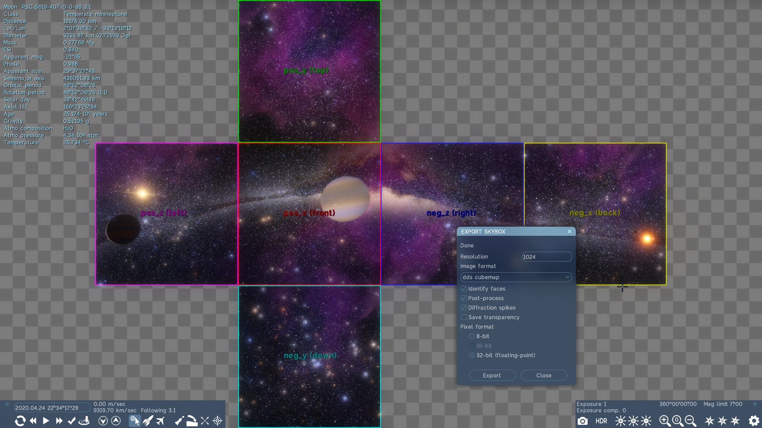Play the time simulation
Image resolution: width=762 pixels, height=428 pixels.
tap(45, 421)
